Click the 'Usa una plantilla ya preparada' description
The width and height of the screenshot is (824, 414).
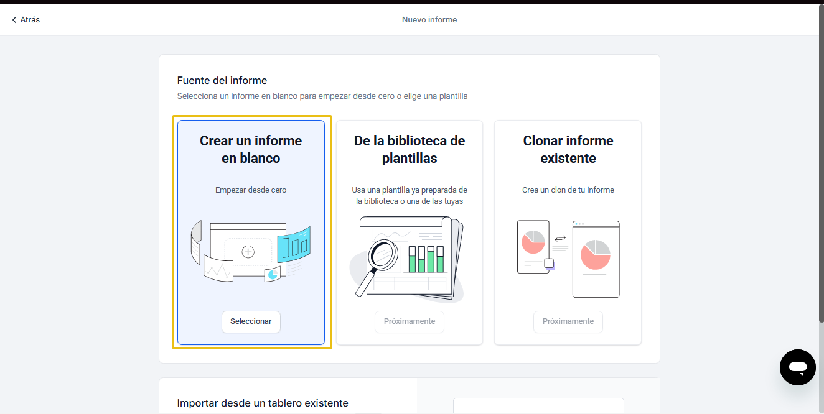point(410,195)
